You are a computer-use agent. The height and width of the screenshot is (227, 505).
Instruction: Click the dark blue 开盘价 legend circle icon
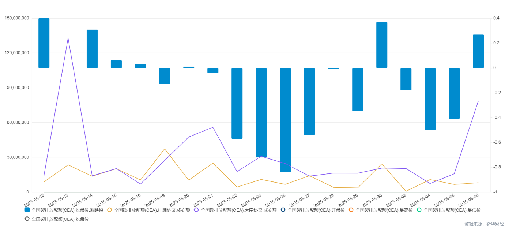pos(283,210)
